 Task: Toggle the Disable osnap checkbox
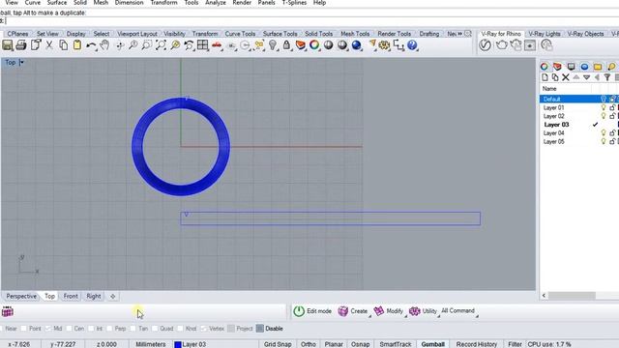pos(260,329)
